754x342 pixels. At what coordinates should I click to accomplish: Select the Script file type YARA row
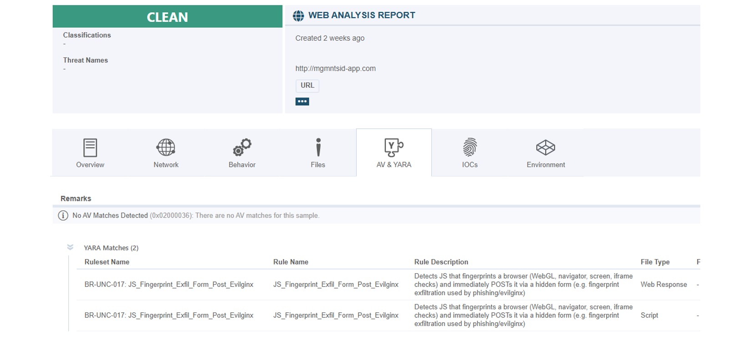tap(649, 316)
